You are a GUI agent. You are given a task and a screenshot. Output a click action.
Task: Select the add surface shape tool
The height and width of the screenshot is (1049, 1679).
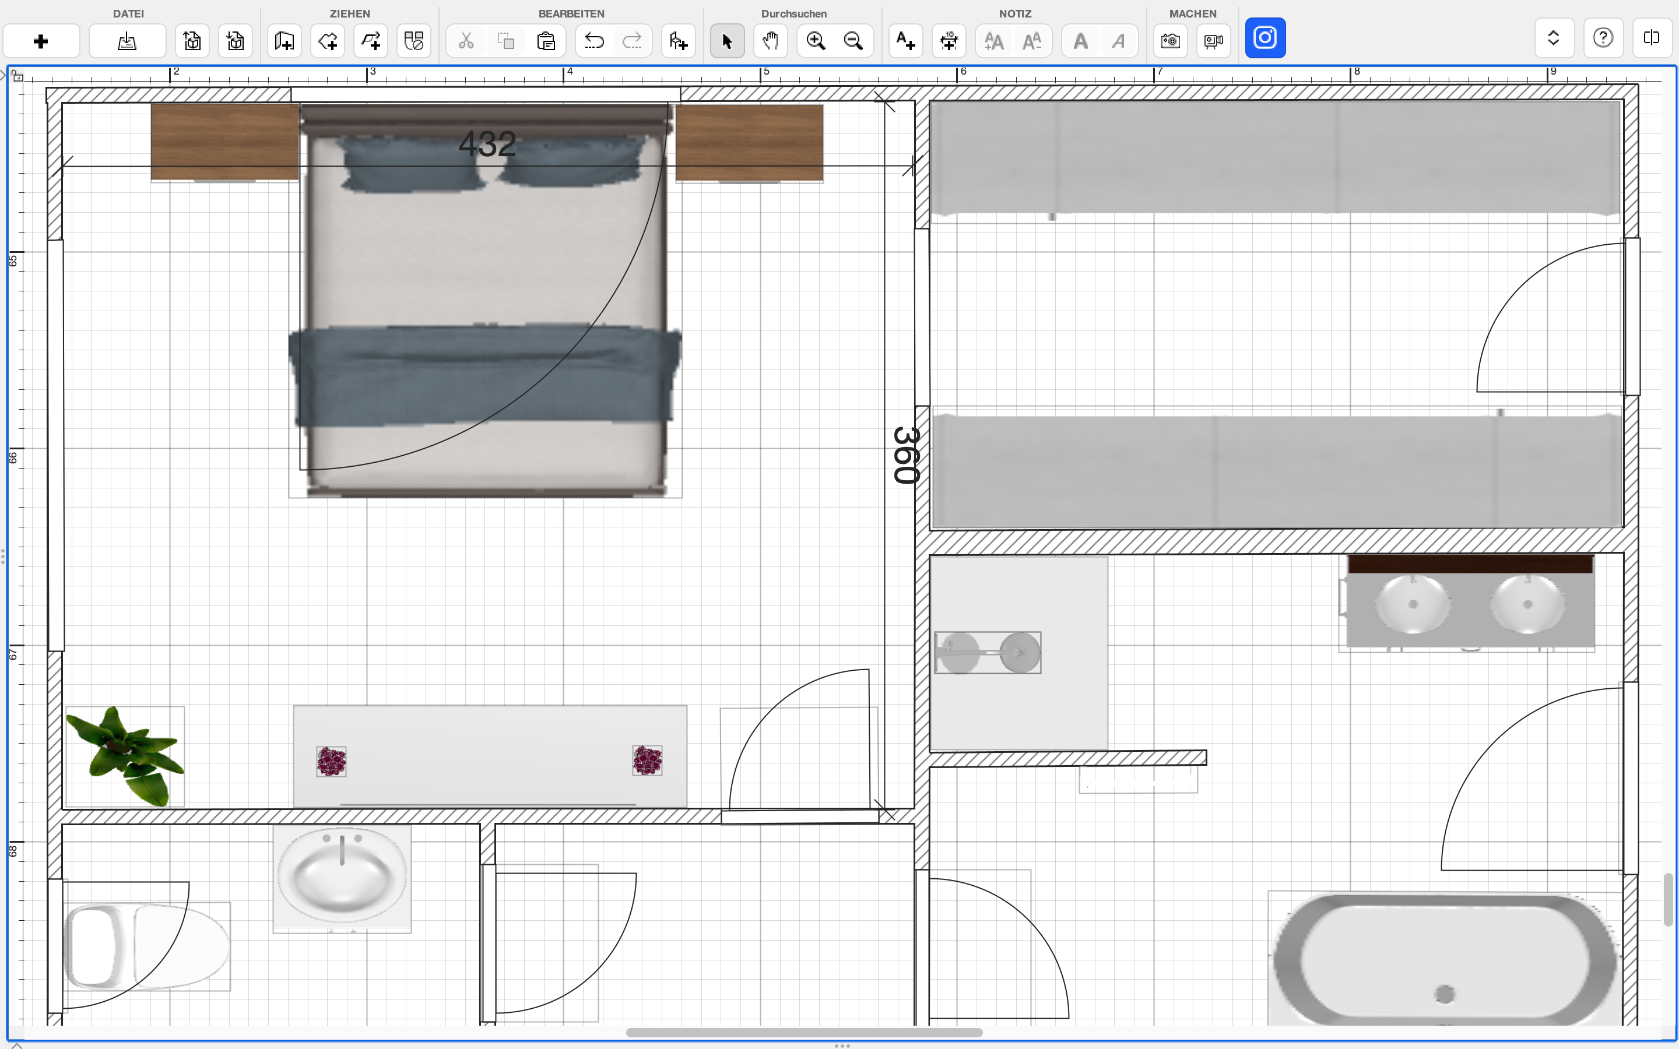pyautogui.click(x=328, y=41)
